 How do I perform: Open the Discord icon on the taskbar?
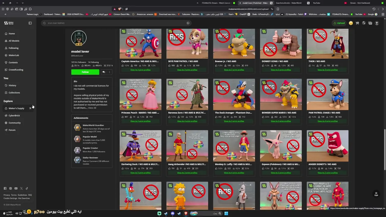172,213
